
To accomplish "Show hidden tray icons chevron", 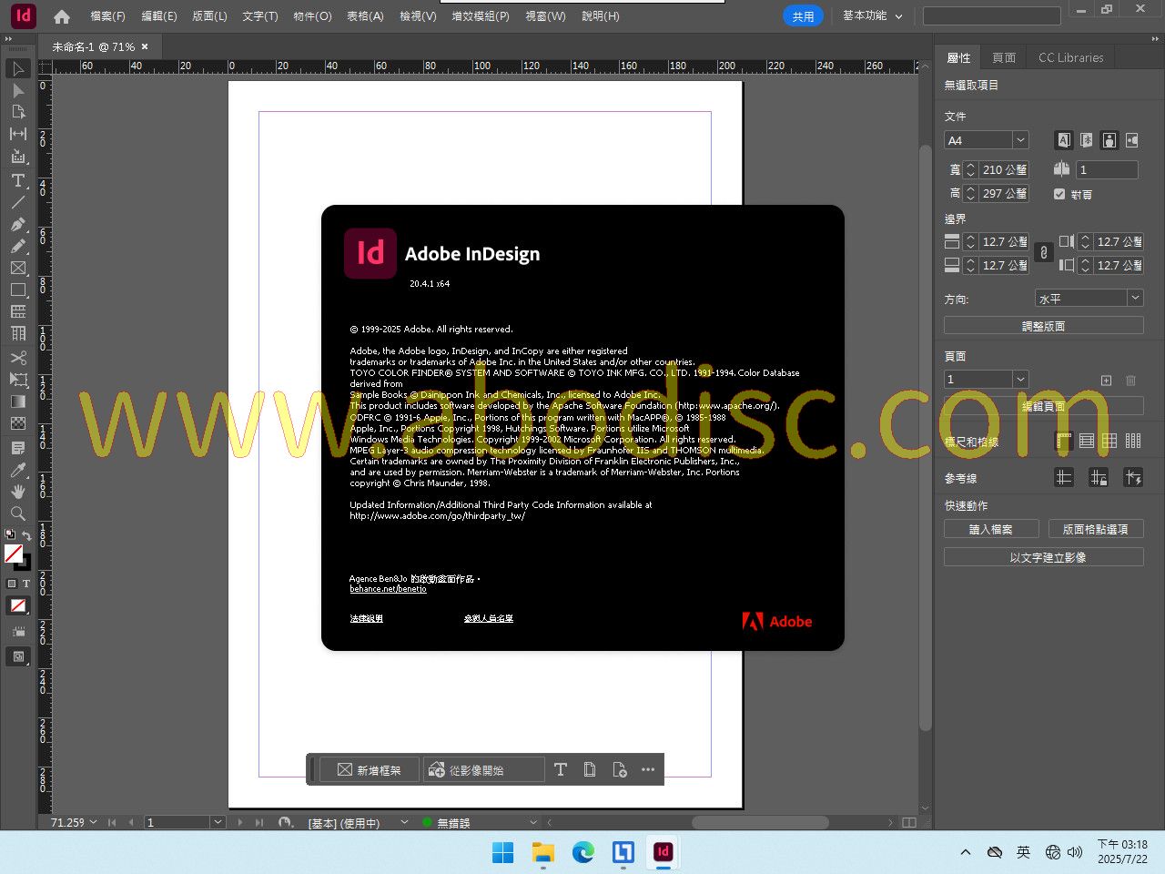I will point(966,852).
